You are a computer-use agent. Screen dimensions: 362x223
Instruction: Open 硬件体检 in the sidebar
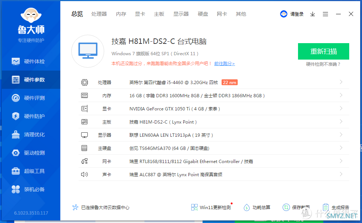(31, 61)
